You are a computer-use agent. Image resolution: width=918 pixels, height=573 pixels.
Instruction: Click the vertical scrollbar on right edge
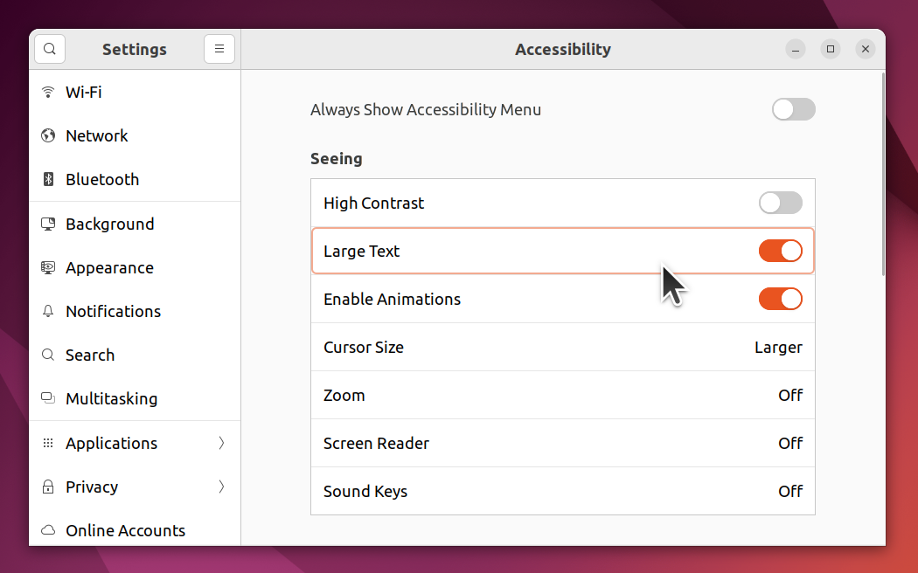pyautogui.click(x=882, y=175)
